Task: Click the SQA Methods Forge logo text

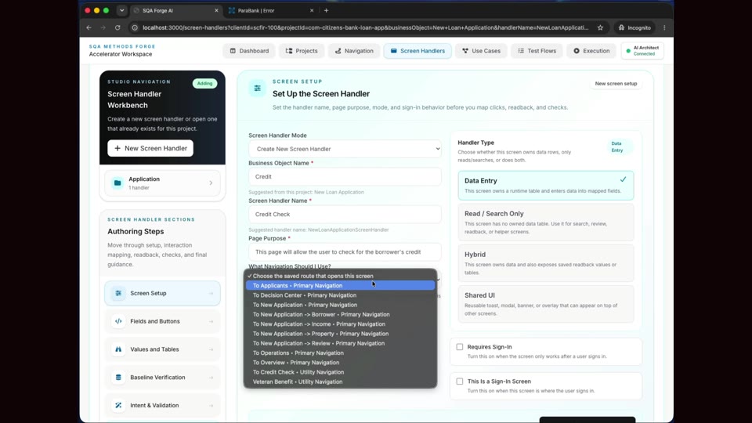Action: (x=122, y=46)
